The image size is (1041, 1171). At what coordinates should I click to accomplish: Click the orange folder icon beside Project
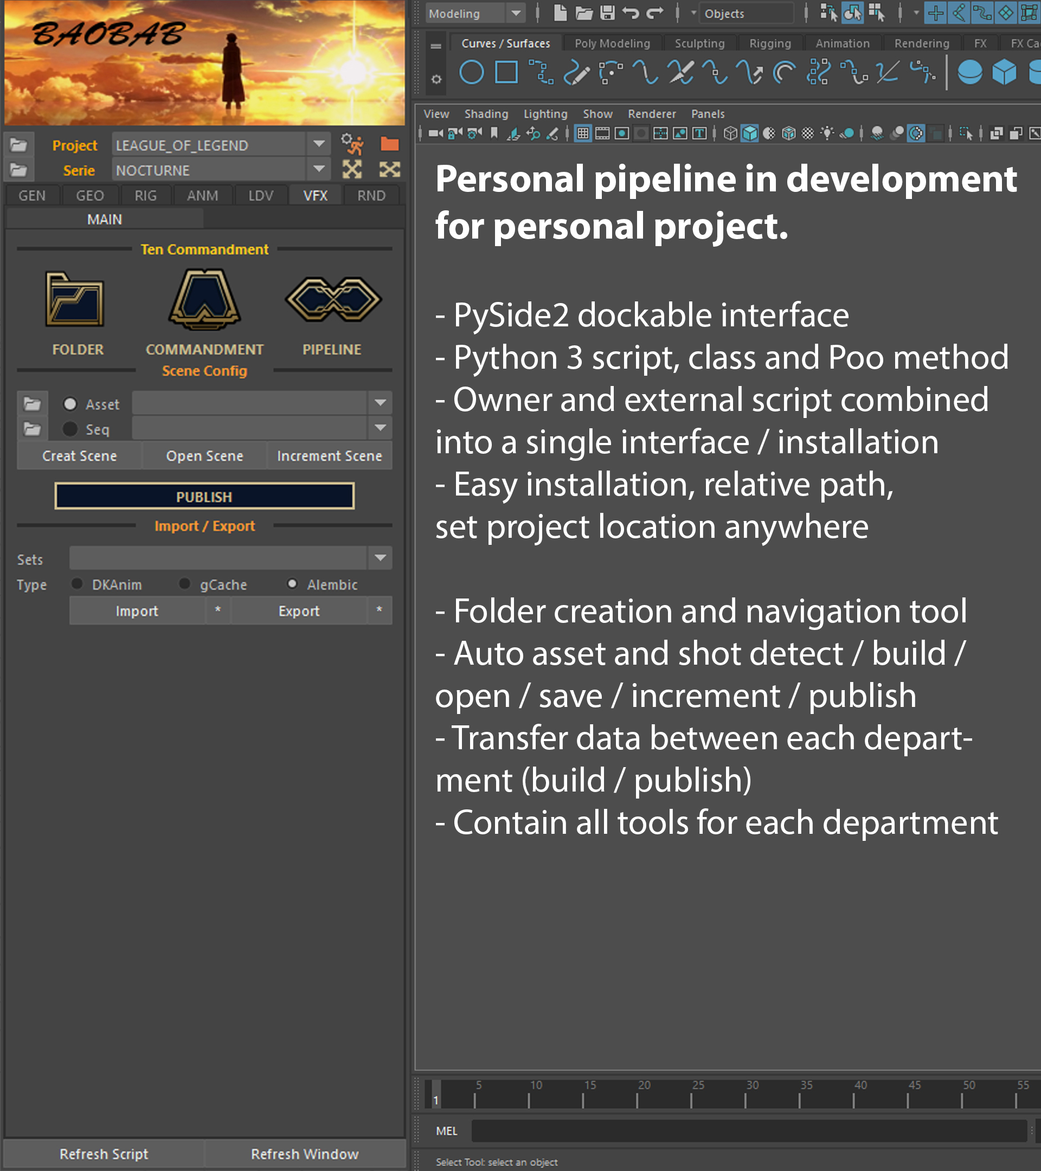[x=390, y=144]
